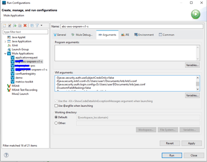This screenshot has width=207, height=162.
Task: Click VM arguments scrollbar up arrow
Action: pyautogui.click(x=198, y=78)
